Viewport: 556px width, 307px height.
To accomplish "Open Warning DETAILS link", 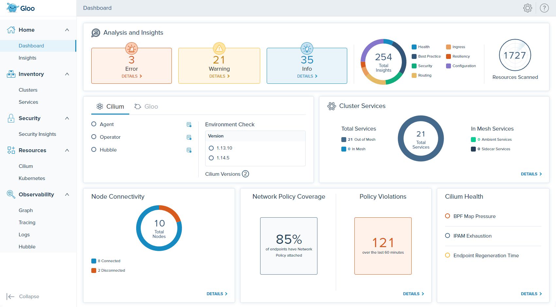I will (x=219, y=76).
